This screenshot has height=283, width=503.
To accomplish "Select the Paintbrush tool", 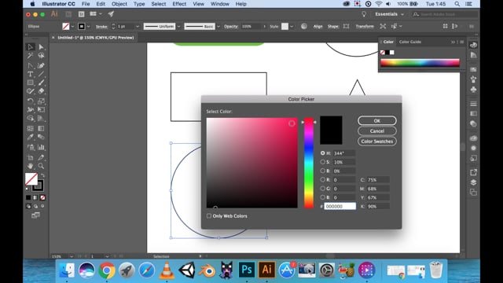I will tap(41, 83).
